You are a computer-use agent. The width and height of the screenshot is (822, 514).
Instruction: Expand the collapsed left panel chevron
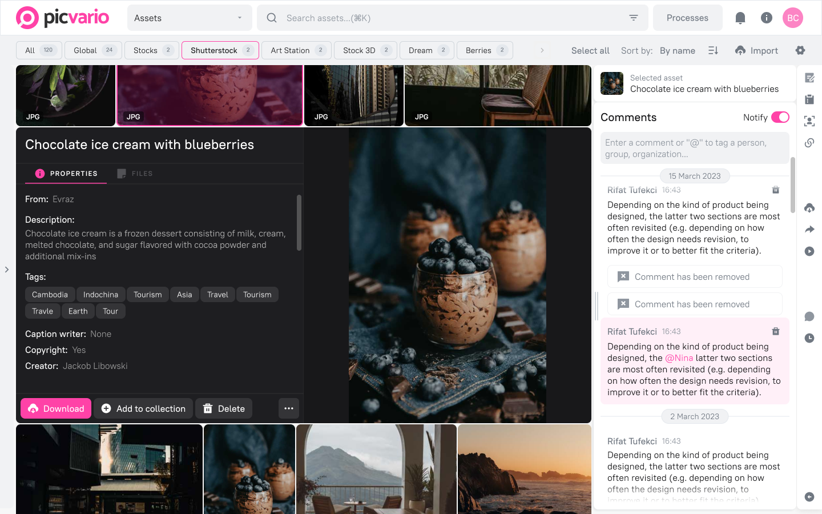click(x=7, y=269)
